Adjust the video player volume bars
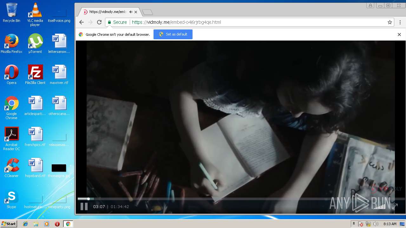This screenshot has width=406, height=228. click(x=379, y=206)
